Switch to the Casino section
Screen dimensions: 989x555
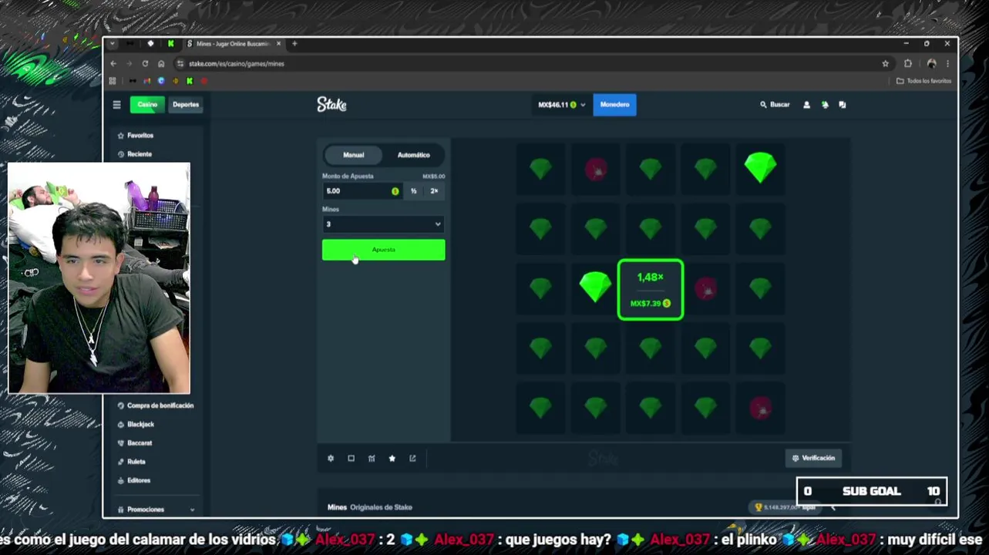pos(147,105)
